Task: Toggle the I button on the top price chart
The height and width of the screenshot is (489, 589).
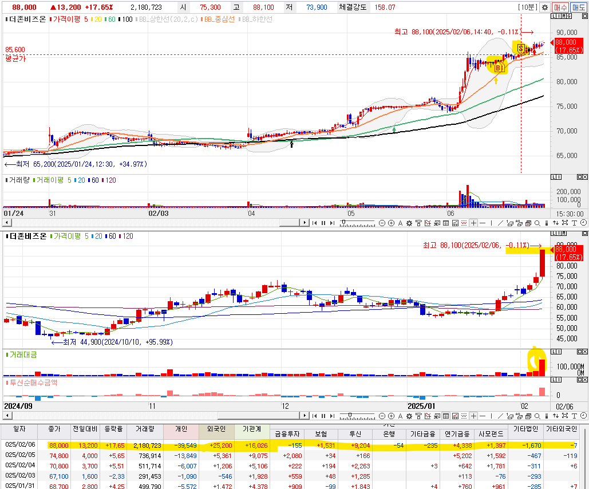Action: 559,16
